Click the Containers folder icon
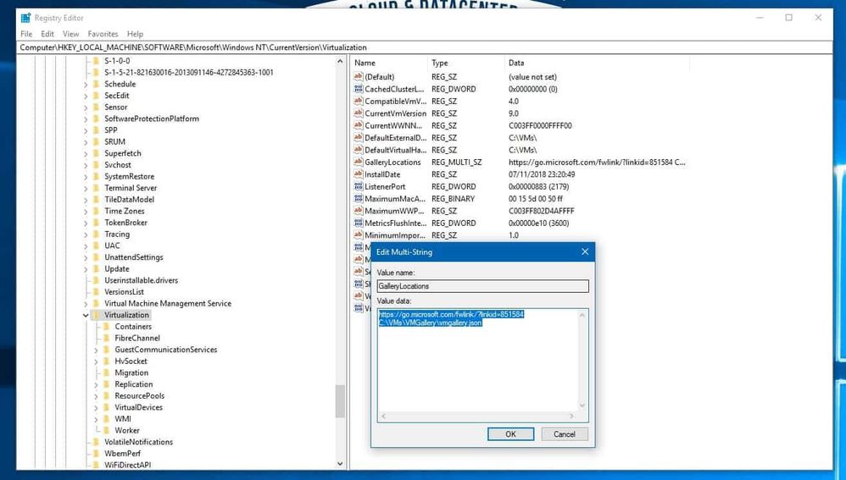The width and height of the screenshot is (846, 480). pos(106,327)
